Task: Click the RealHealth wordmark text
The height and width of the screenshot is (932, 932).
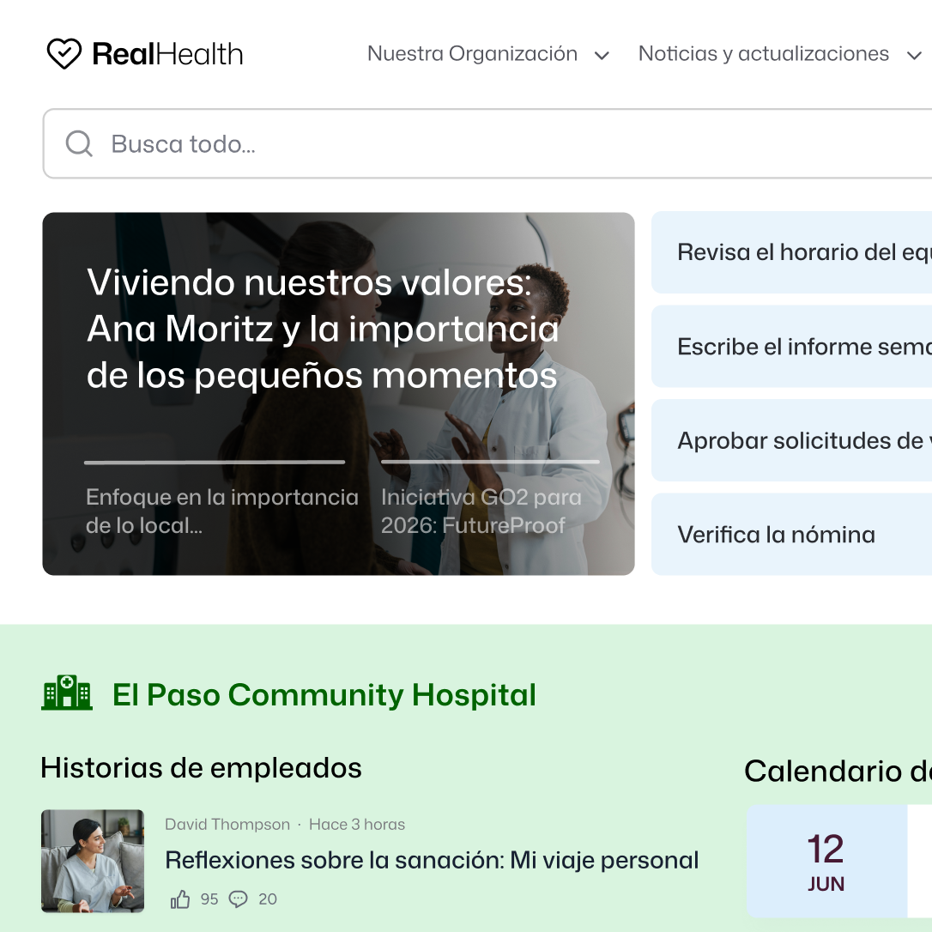Action: click(x=167, y=54)
